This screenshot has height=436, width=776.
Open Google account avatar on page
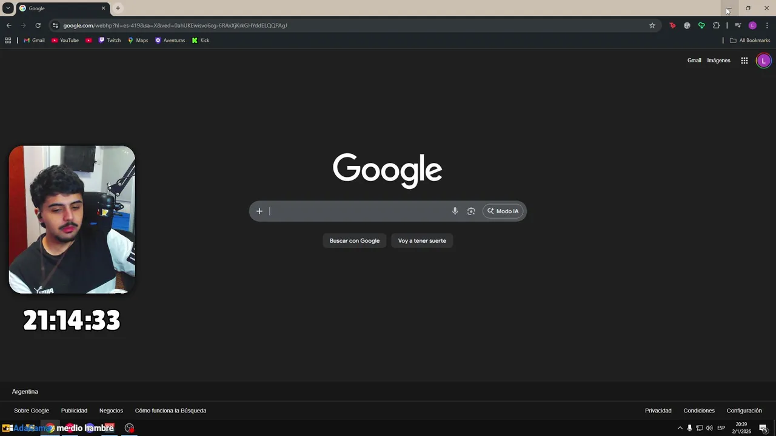click(x=763, y=61)
